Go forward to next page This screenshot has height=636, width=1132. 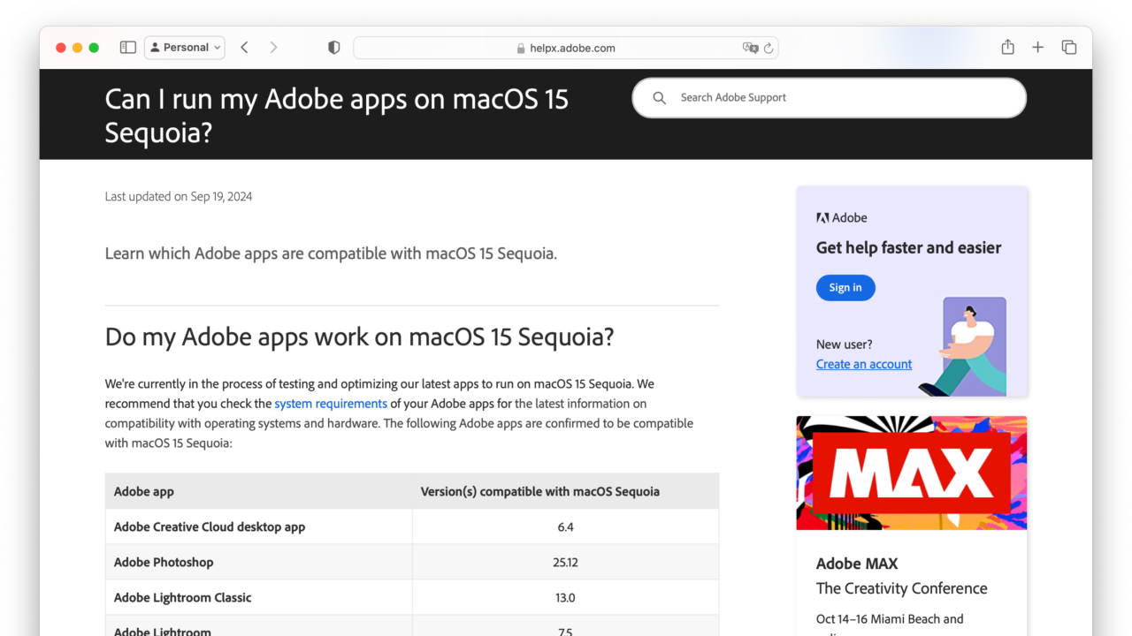click(x=273, y=48)
